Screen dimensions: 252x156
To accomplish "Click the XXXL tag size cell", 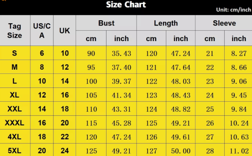I will [x=15, y=123].
